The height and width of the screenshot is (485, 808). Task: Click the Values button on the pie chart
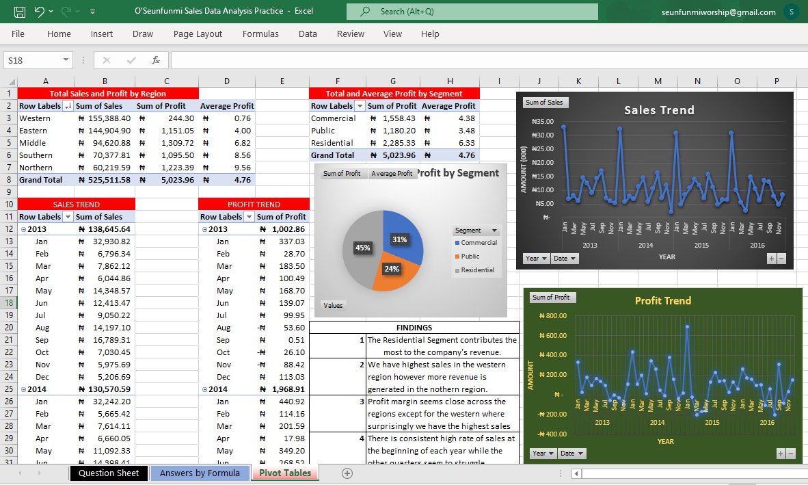pos(333,306)
